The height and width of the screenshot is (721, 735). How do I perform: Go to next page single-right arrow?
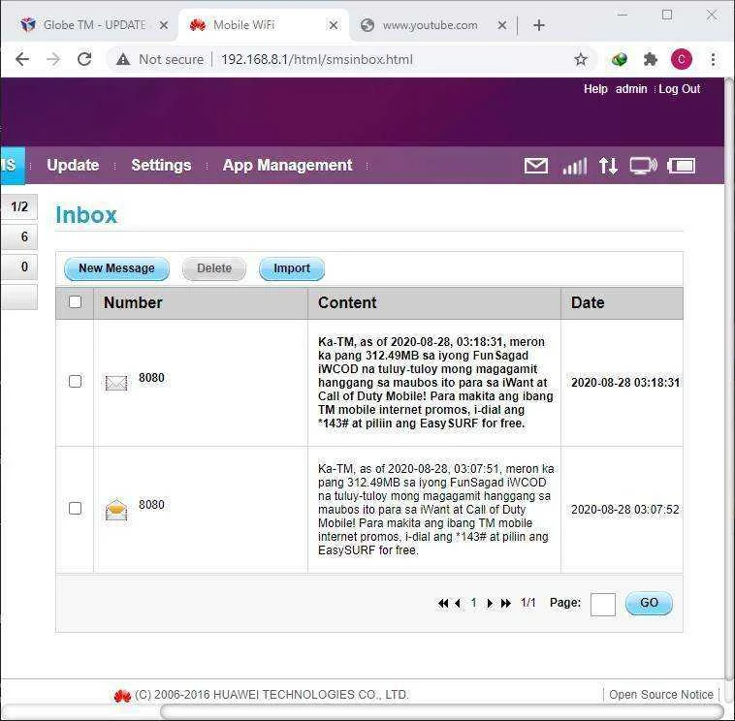490,604
